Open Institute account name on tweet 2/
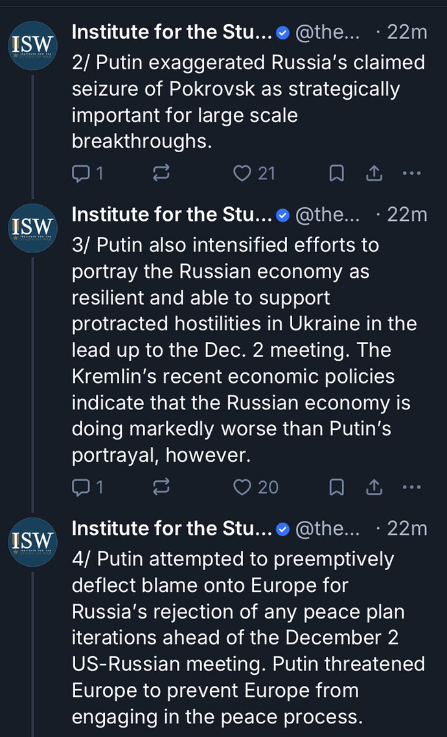Image resolution: width=447 pixels, height=737 pixels. [x=172, y=32]
